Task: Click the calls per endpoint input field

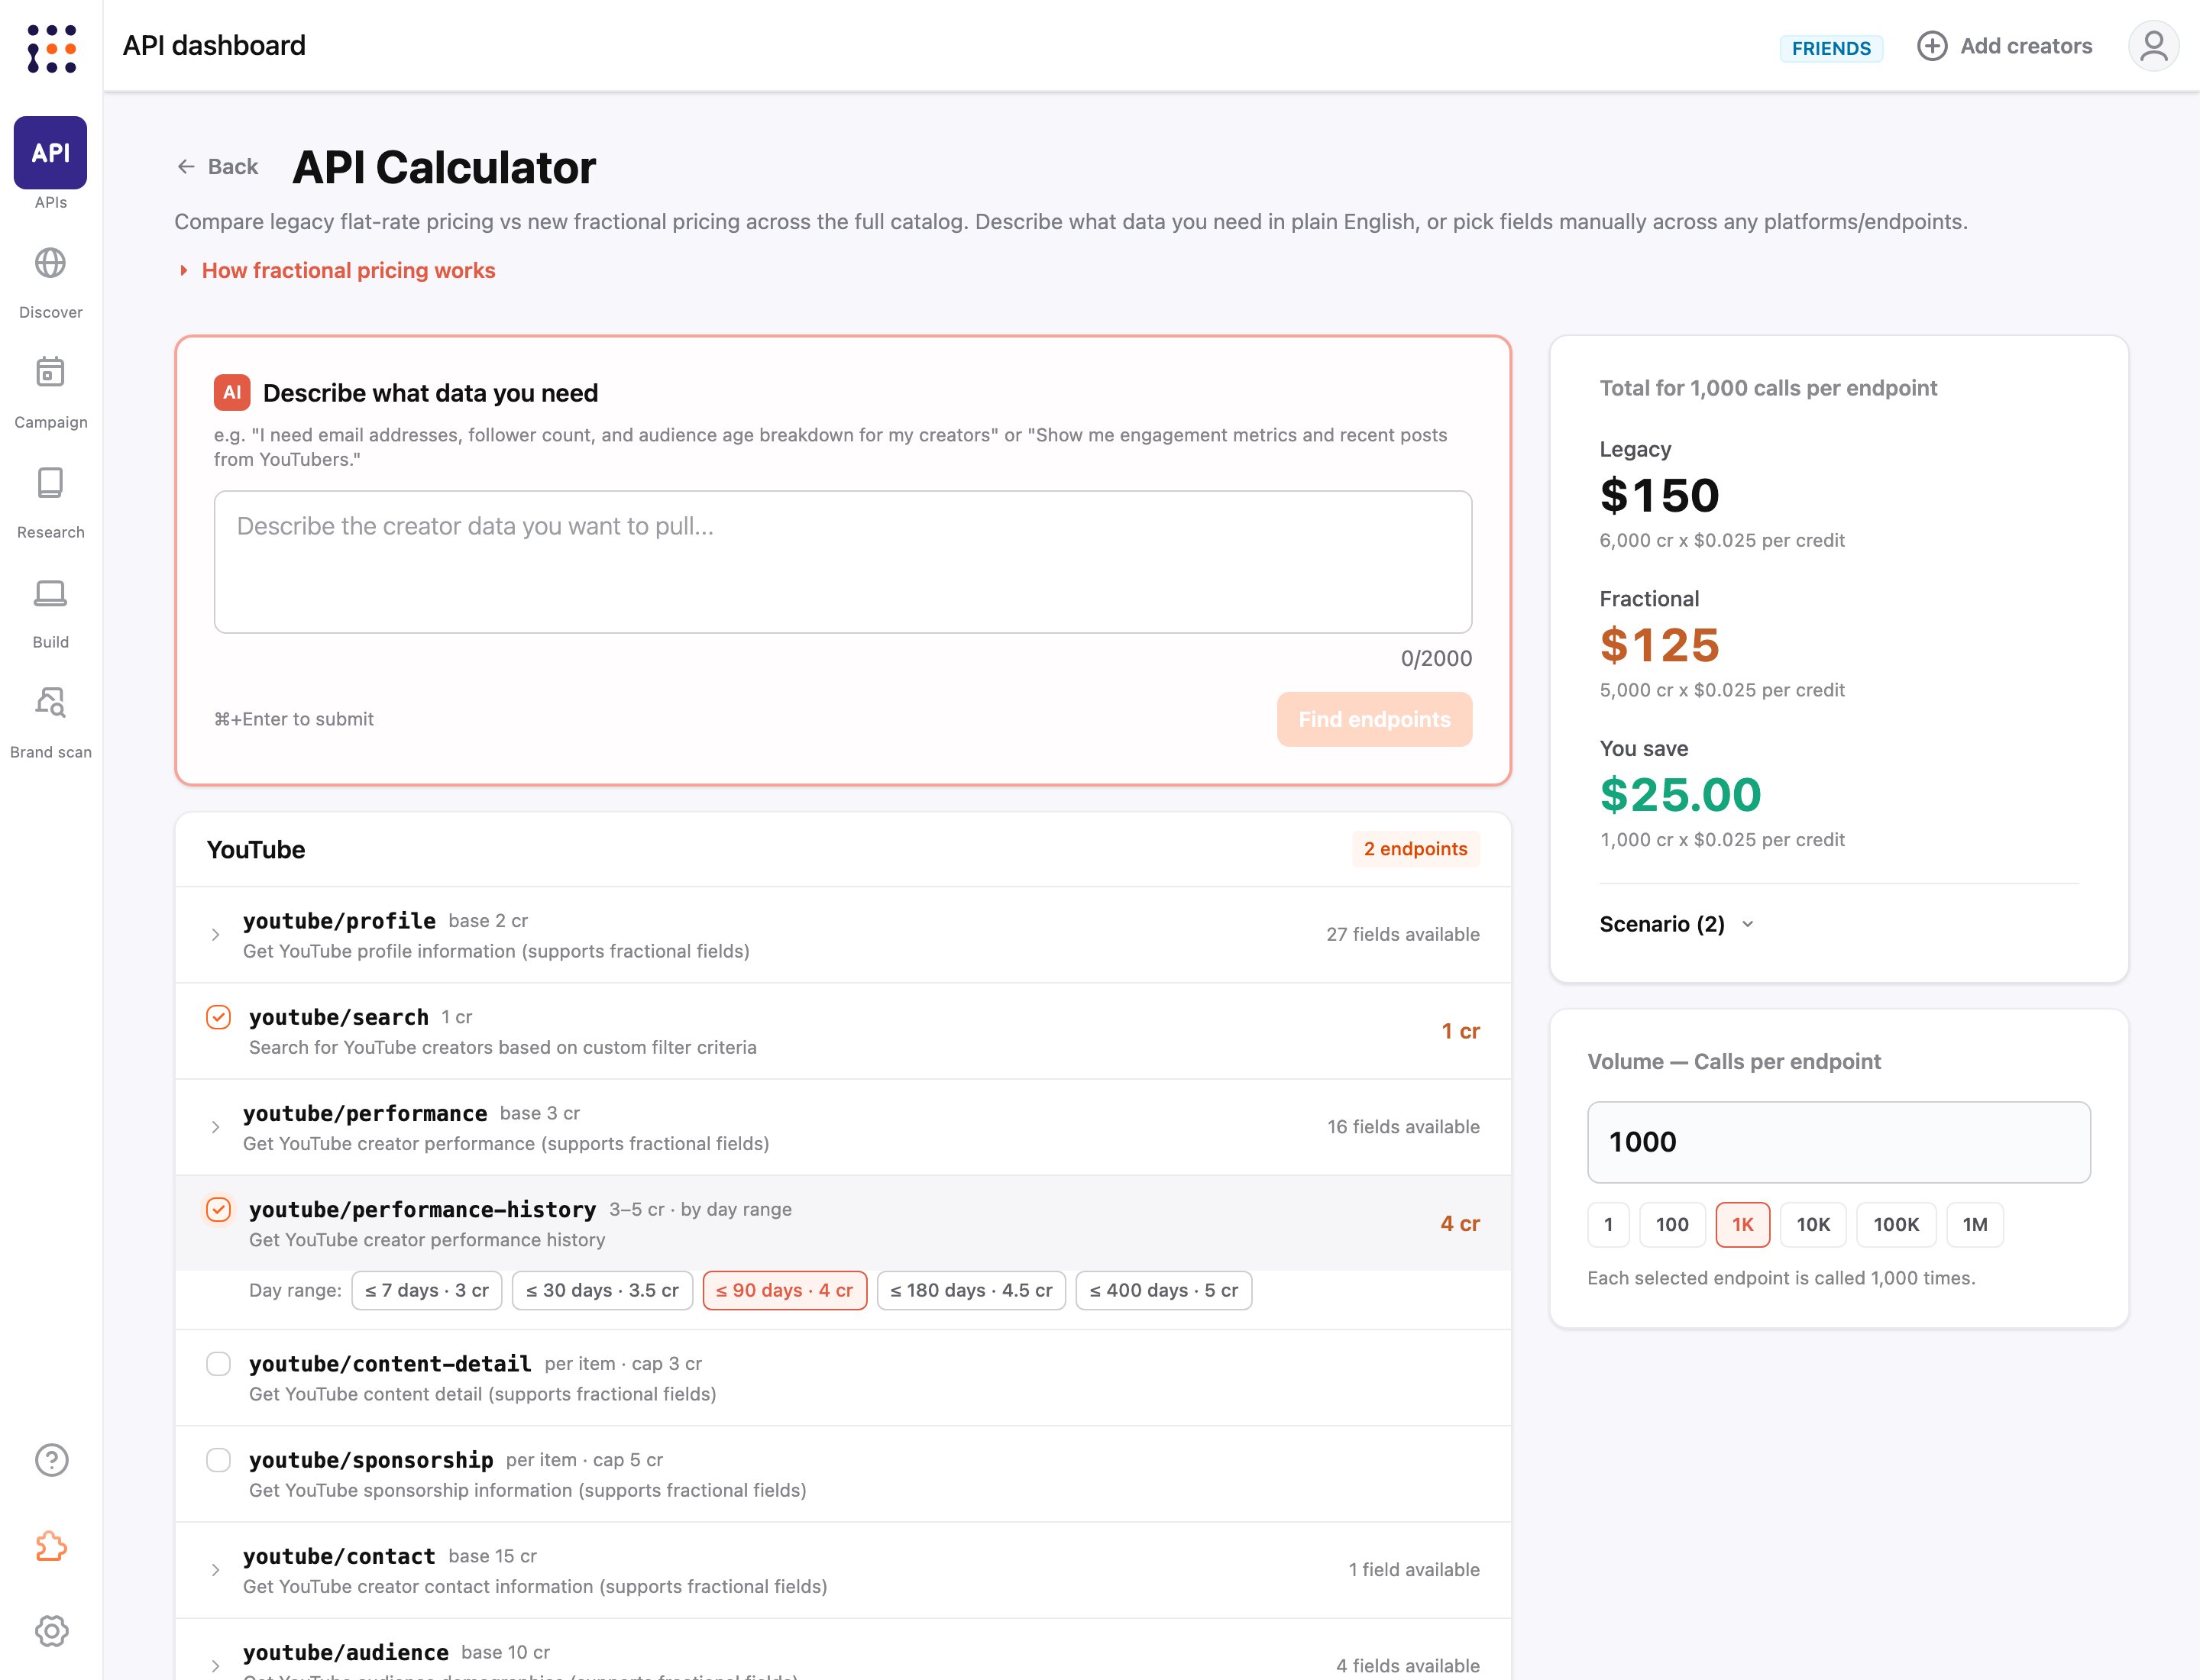Action: coord(1839,1142)
